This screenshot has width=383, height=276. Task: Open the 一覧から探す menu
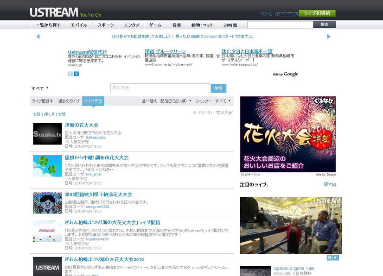tap(48, 25)
